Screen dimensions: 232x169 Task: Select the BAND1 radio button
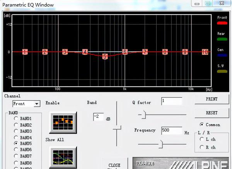16,118
